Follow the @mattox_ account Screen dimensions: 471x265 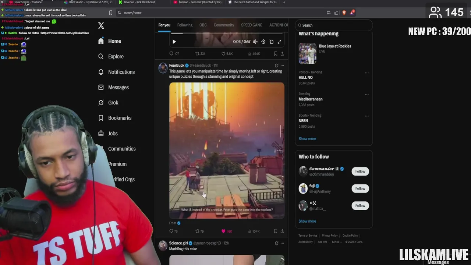tap(360, 206)
